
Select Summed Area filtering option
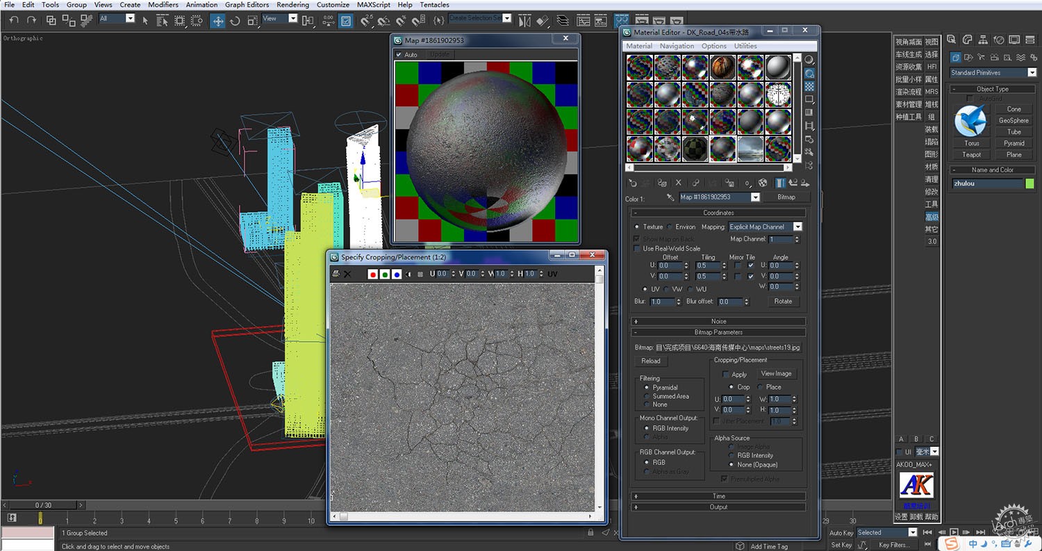point(647,396)
